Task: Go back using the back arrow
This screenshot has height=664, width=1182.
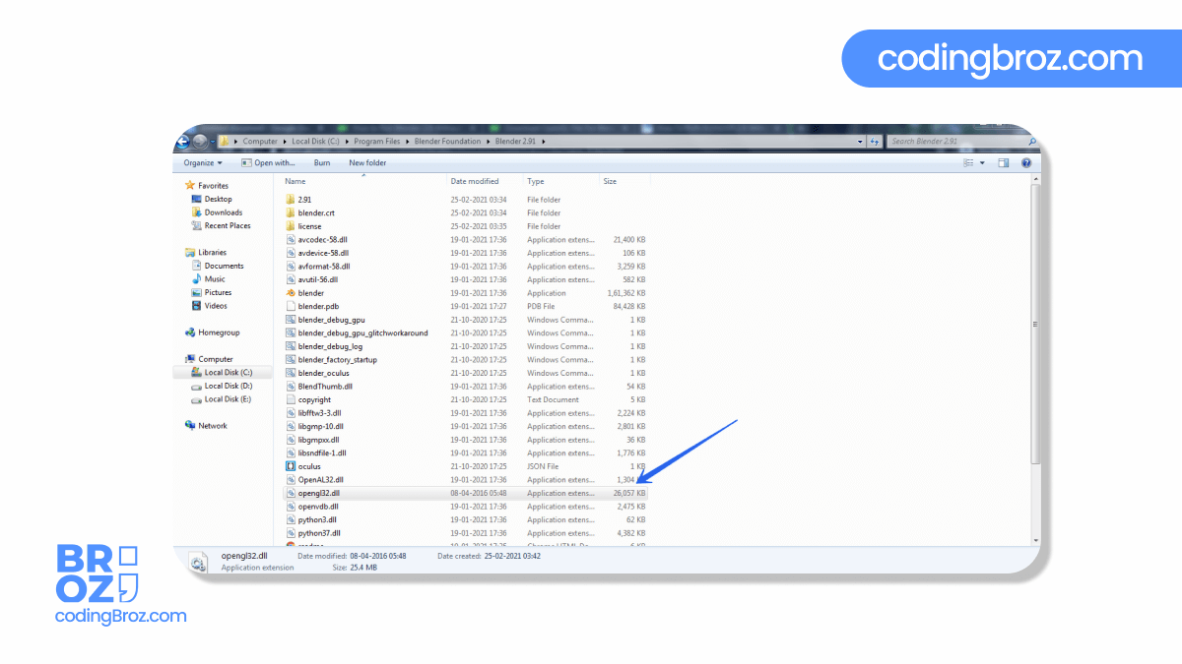Action: coord(184,141)
